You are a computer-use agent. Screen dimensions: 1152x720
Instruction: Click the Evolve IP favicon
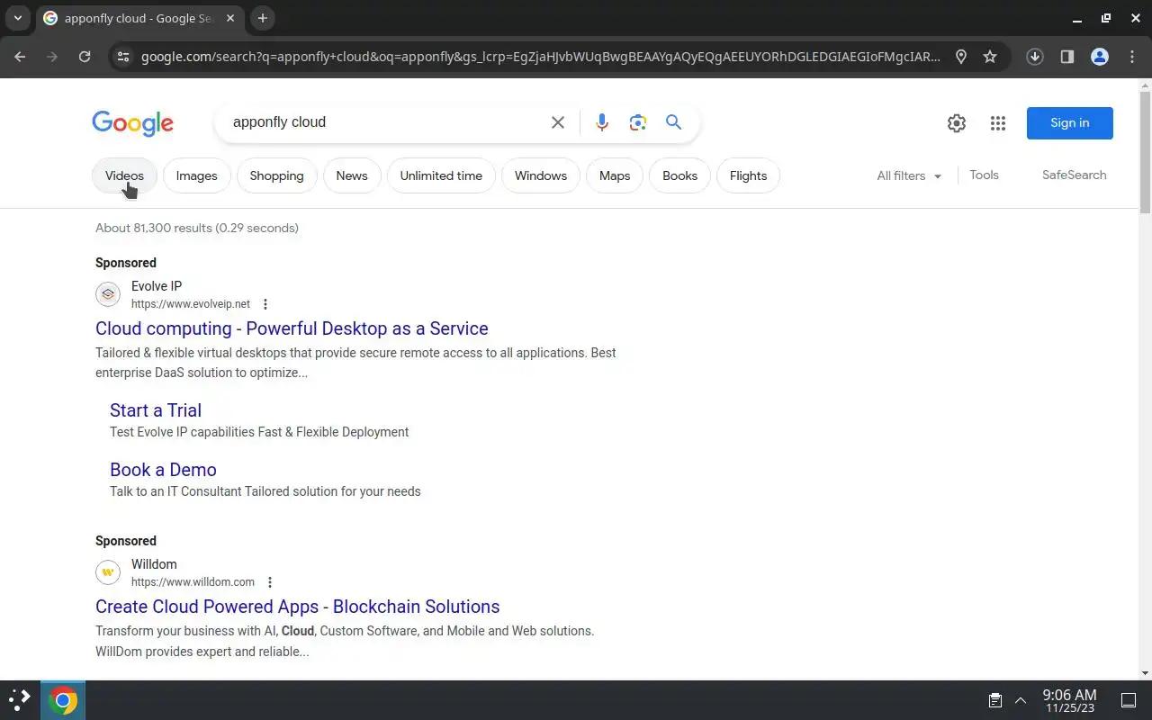108,294
